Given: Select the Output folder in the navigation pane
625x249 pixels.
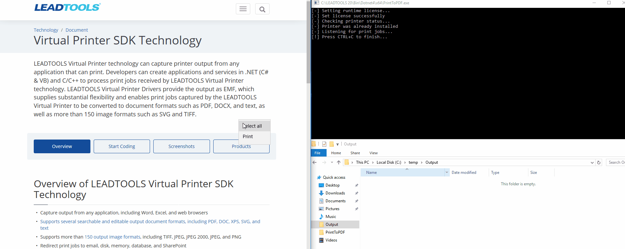Looking at the screenshot, I should 335,224.
